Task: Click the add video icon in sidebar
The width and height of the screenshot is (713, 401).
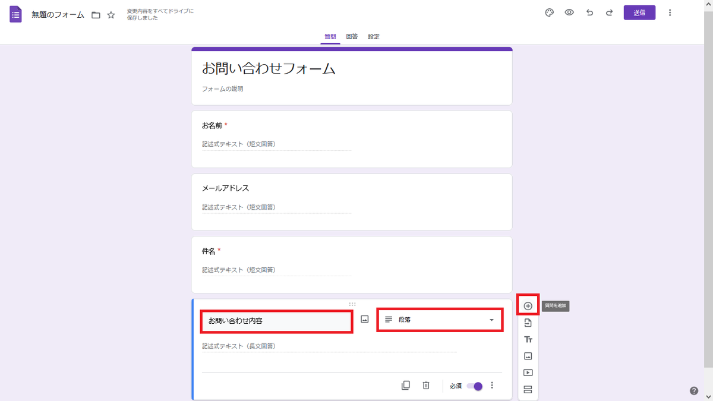Action: click(x=528, y=372)
